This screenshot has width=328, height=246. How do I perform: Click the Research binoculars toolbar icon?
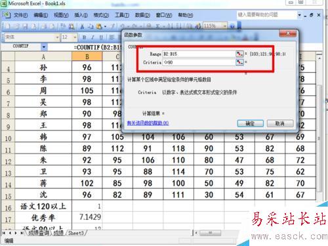[x=72, y=26]
